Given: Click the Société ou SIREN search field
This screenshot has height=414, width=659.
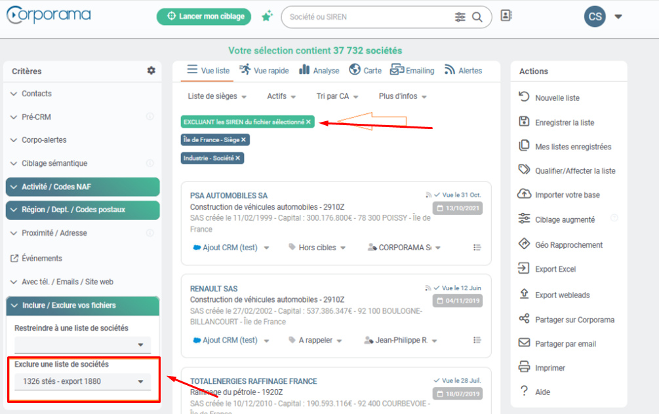Looking at the screenshot, I should (x=367, y=17).
